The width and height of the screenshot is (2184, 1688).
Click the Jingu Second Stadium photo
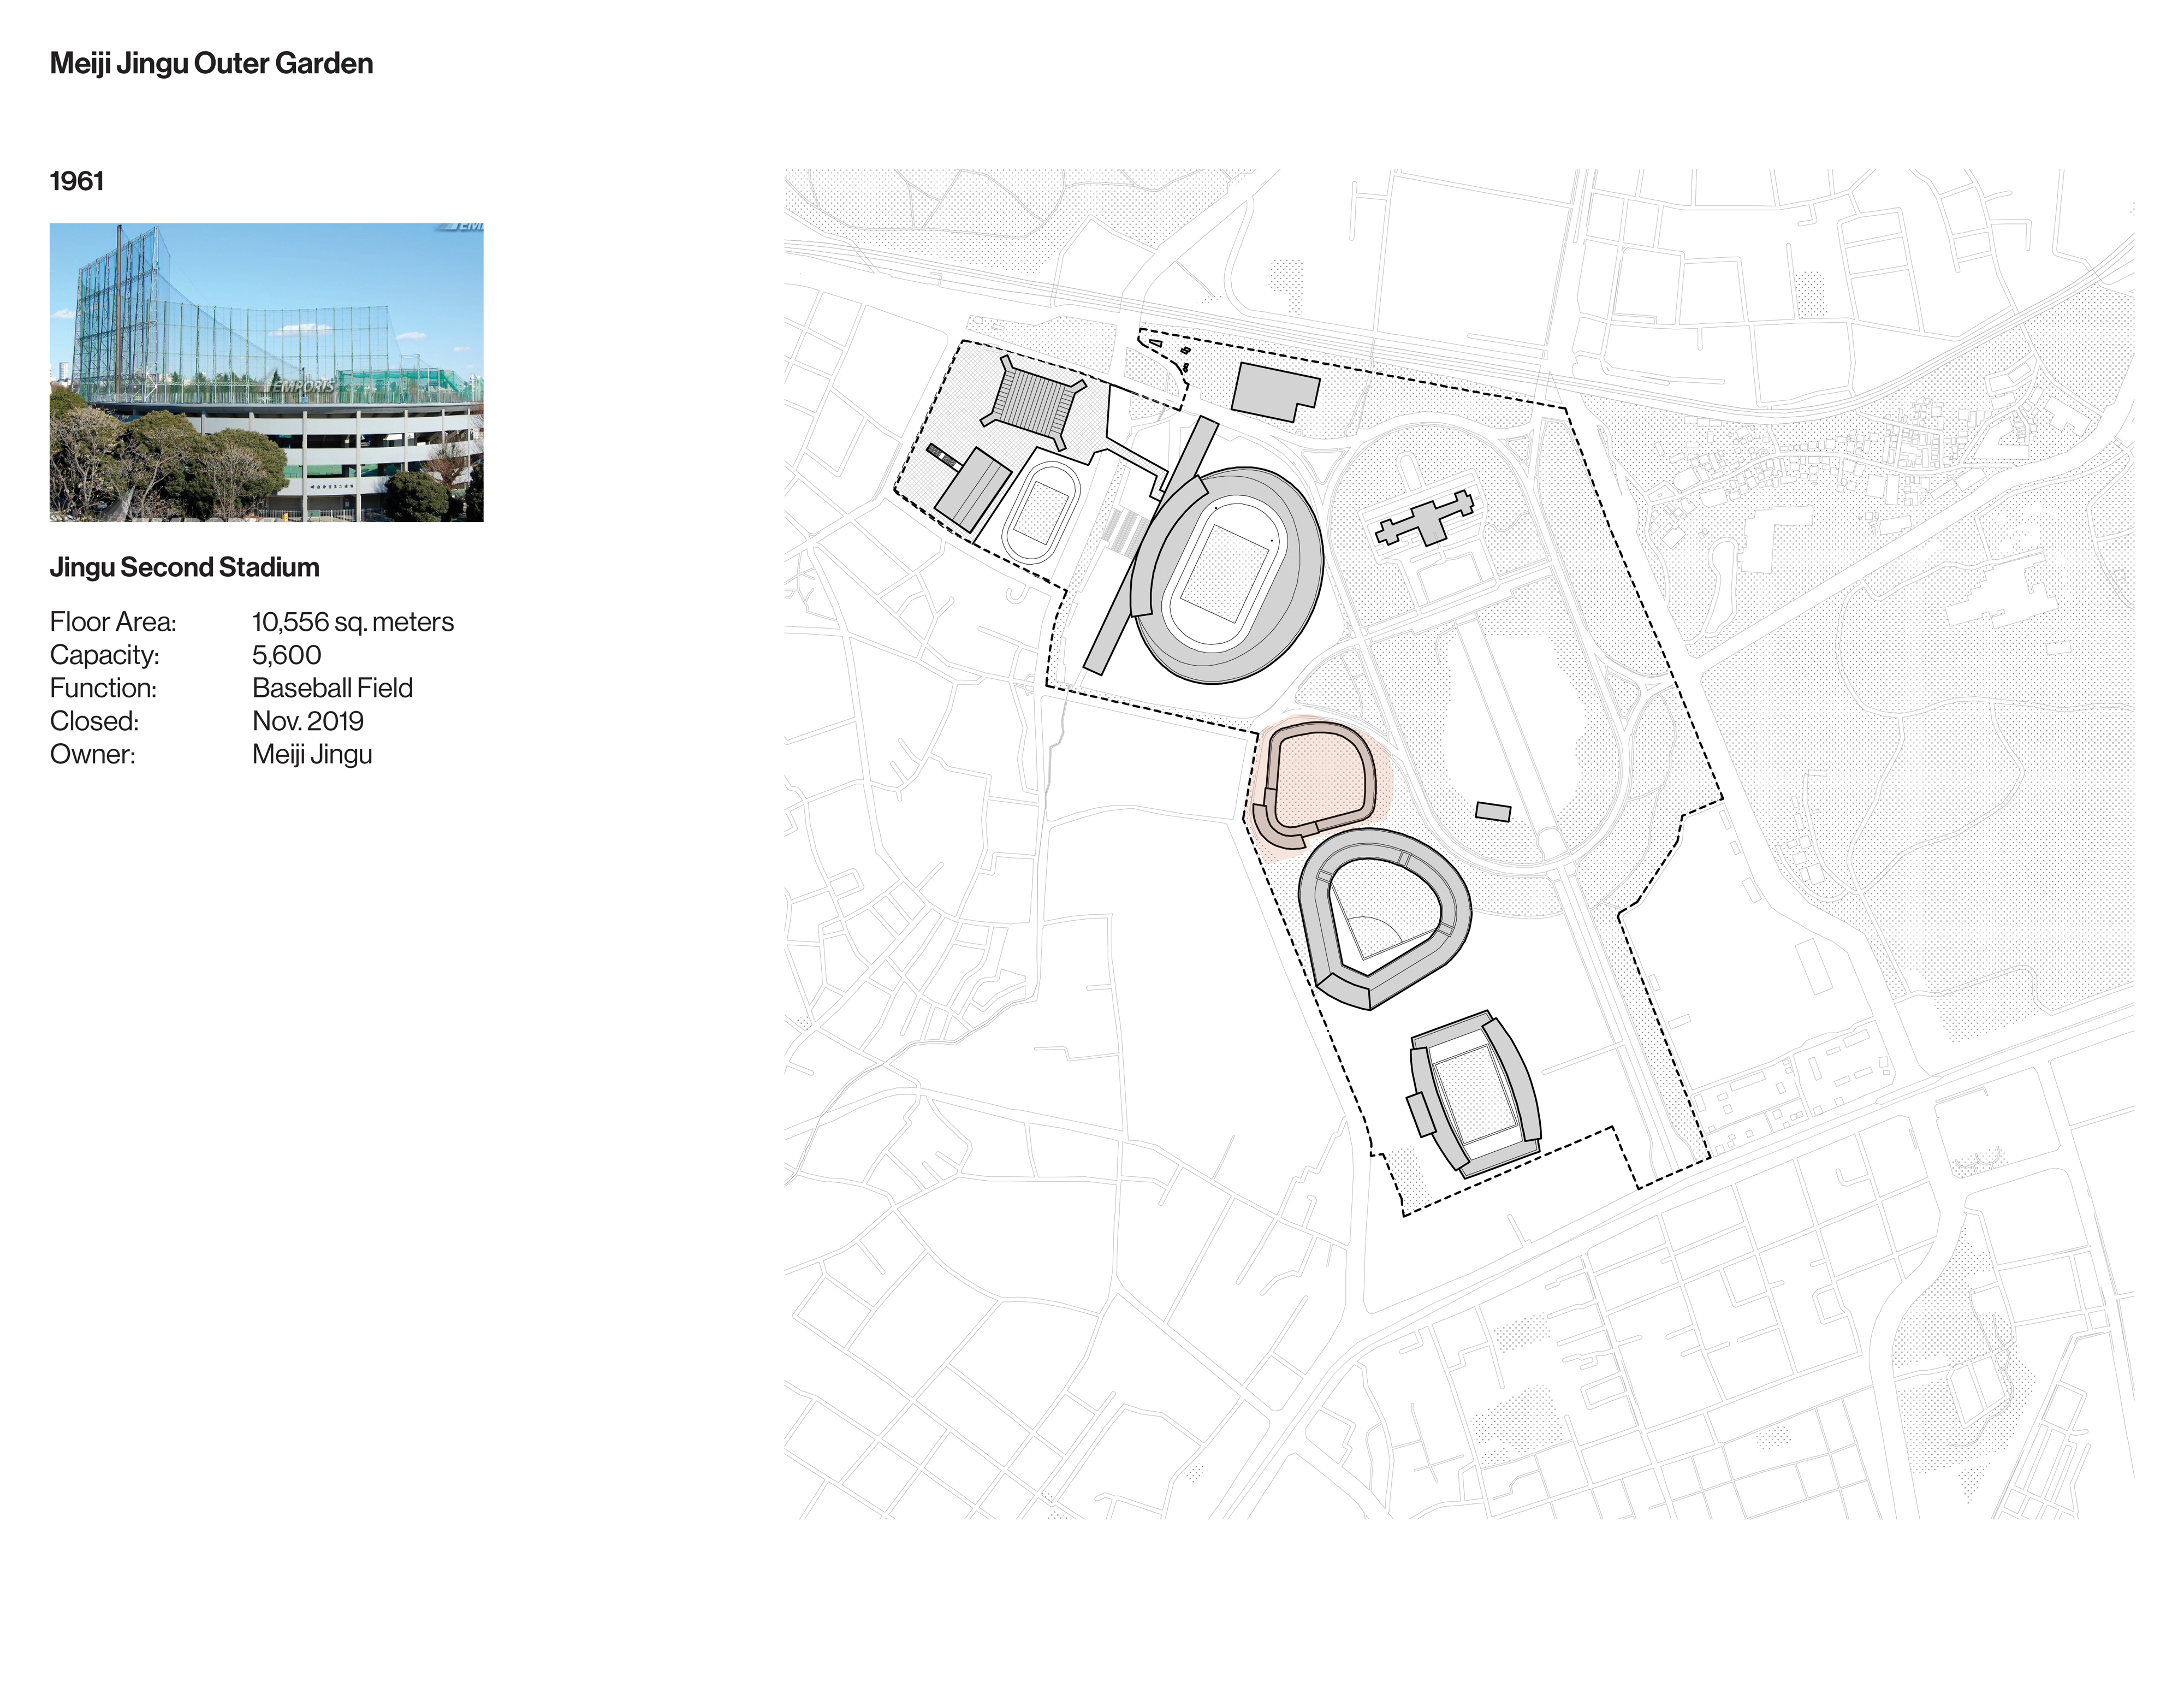coord(266,372)
